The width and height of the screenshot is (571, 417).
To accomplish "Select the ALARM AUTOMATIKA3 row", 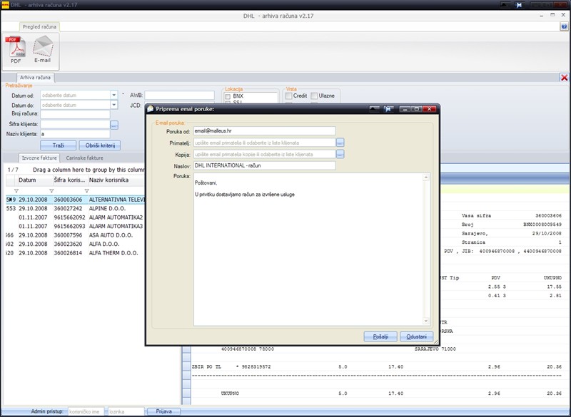I will [76, 226].
